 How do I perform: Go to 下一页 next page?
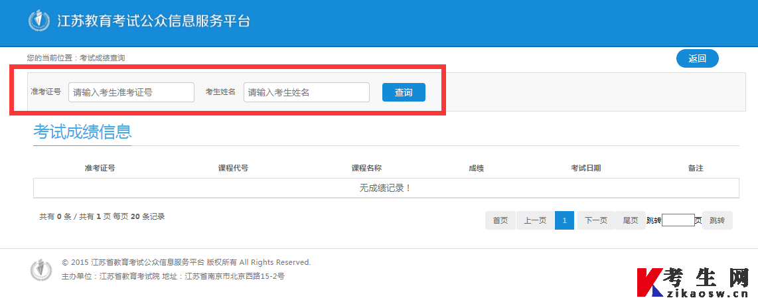[x=596, y=220]
